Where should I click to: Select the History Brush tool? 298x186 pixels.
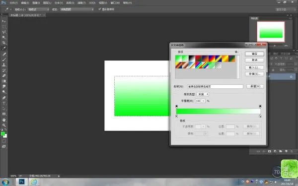pyautogui.click(x=4, y=70)
